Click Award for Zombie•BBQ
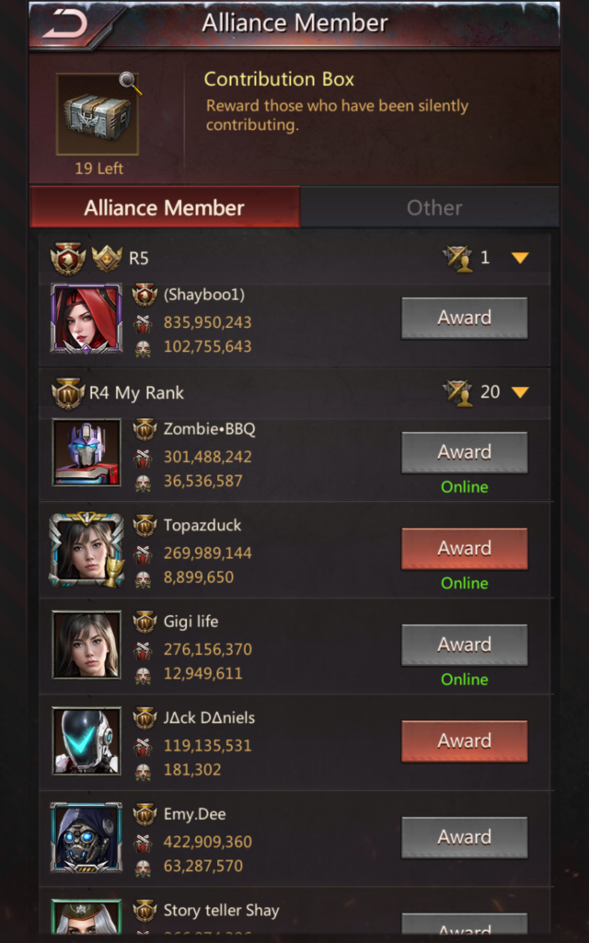Screen dimensions: 589x943 (465, 452)
